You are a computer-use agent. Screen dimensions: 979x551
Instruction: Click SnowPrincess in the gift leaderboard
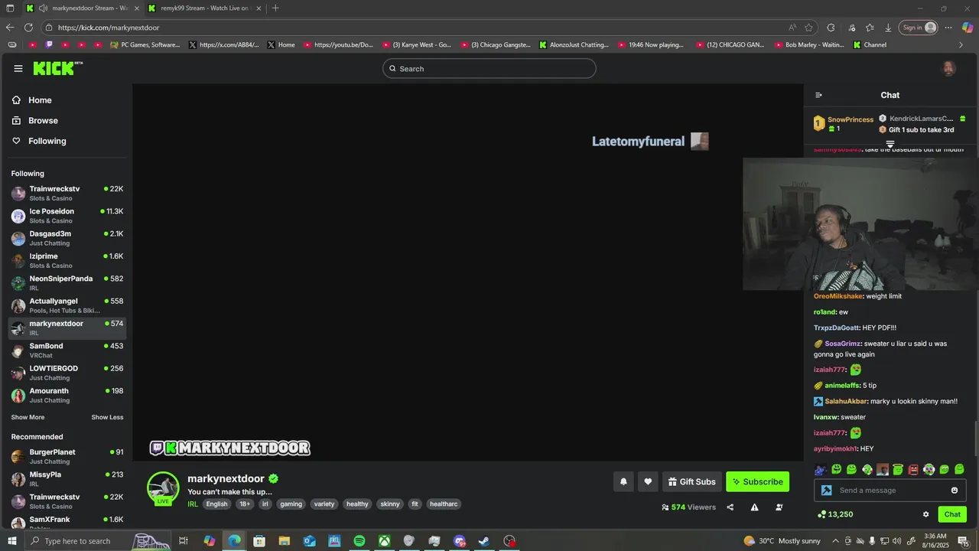pos(851,119)
